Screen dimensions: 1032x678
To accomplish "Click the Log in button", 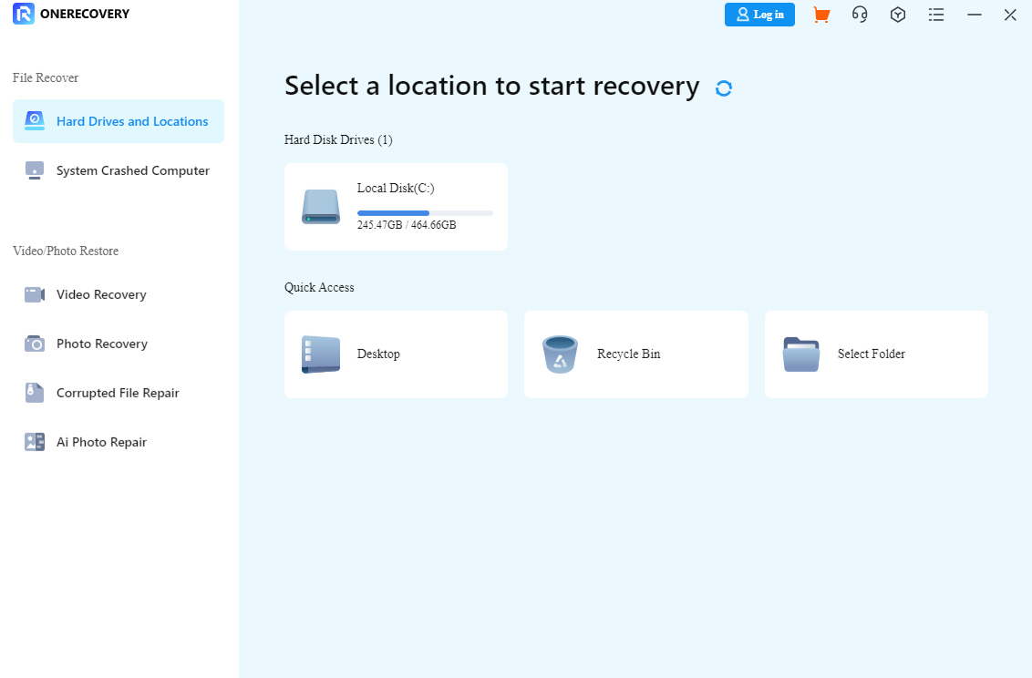I will pos(759,15).
